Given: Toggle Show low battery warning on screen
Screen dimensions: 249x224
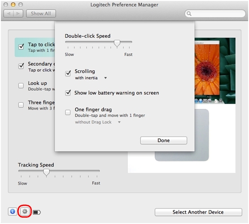Looking at the screenshot, I should click(x=68, y=92).
